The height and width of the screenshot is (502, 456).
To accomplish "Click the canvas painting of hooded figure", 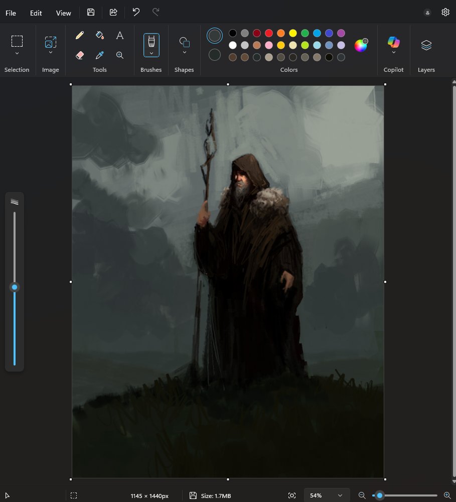I will pyautogui.click(x=228, y=282).
